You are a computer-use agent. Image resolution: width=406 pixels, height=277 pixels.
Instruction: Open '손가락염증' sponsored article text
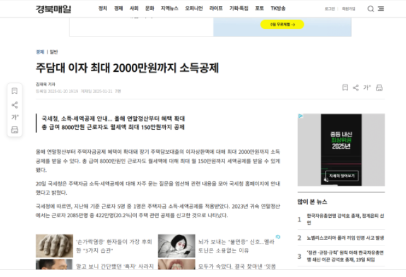tap(114, 246)
